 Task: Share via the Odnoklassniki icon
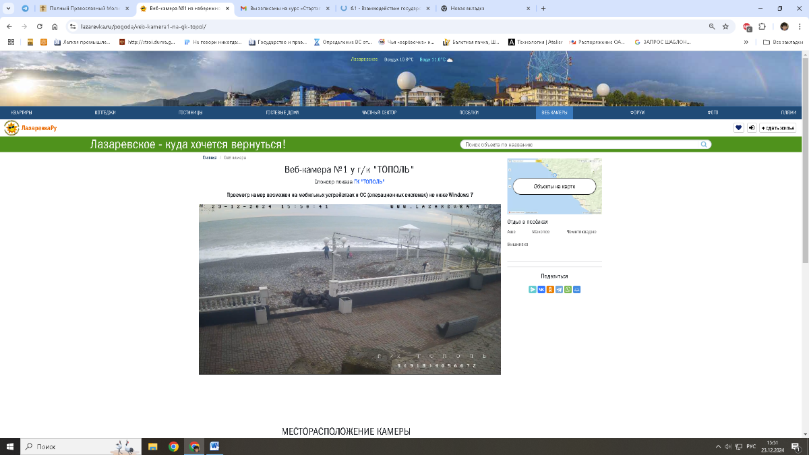(550, 289)
